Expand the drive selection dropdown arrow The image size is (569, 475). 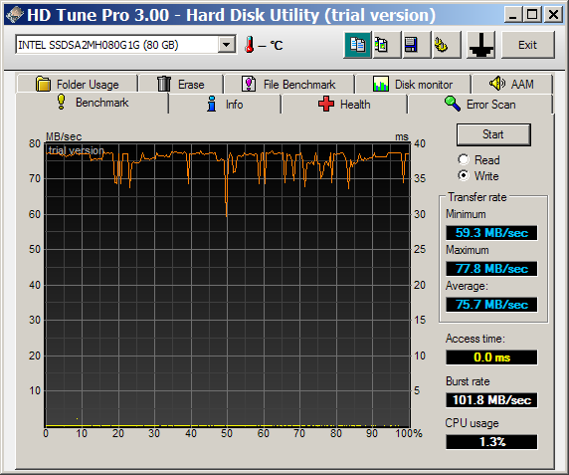tap(227, 45)
